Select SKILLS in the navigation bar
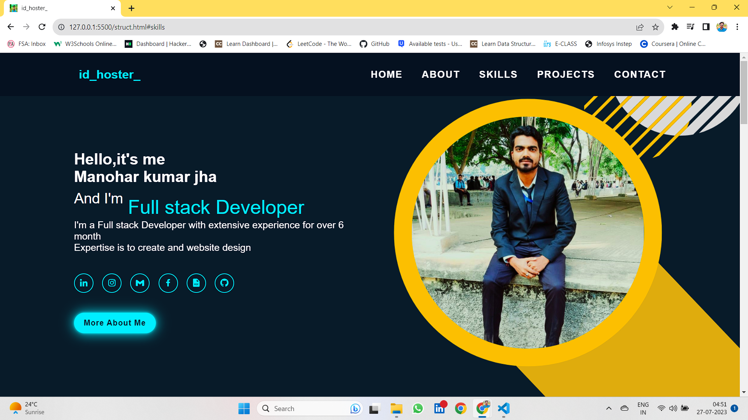Image resolution: width=748 pixels, height=420 pixels. 498,74
